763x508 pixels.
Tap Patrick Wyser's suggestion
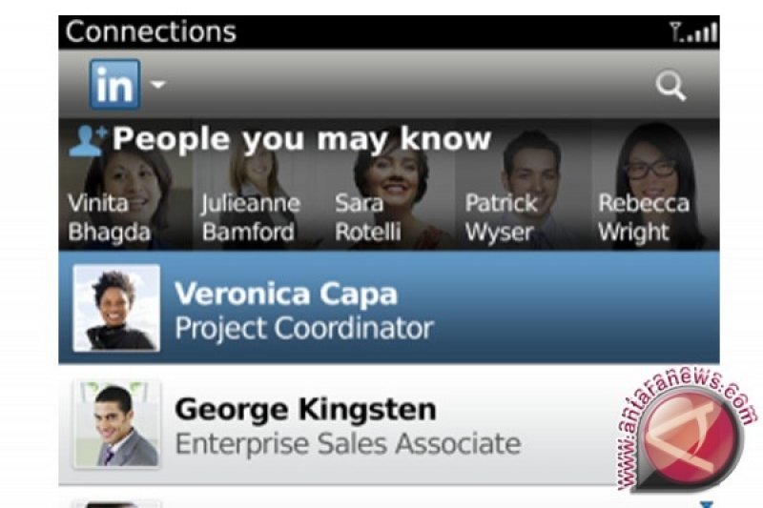502,216
